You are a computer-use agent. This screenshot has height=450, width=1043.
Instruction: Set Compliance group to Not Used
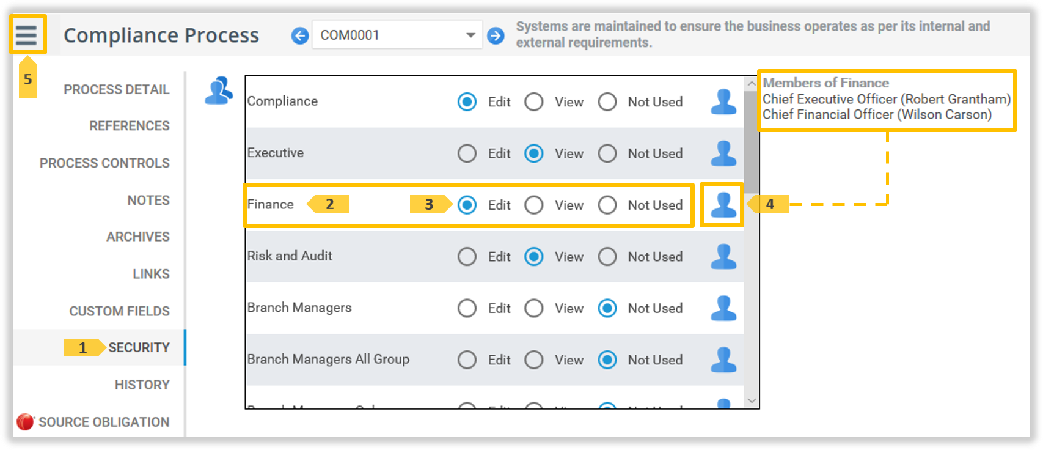(x=607, y=101)
